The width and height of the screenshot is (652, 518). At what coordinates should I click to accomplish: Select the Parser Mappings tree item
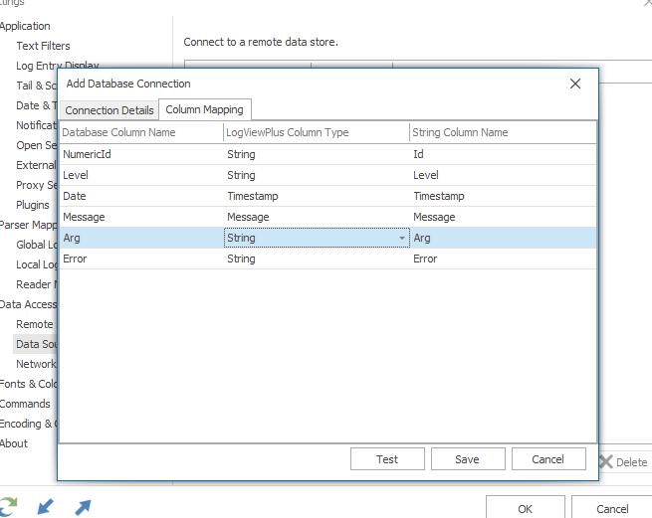[x=28, y=225]
